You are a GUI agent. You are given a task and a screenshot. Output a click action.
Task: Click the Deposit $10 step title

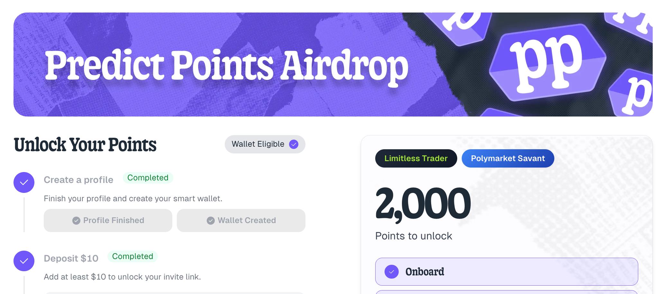71,258
